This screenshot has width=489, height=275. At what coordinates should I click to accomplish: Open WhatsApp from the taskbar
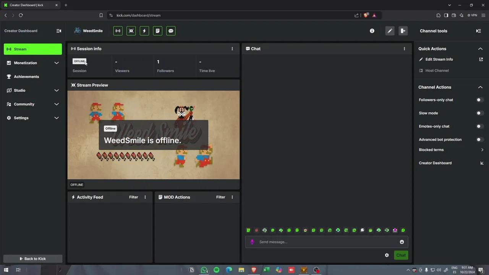(204, 270)
